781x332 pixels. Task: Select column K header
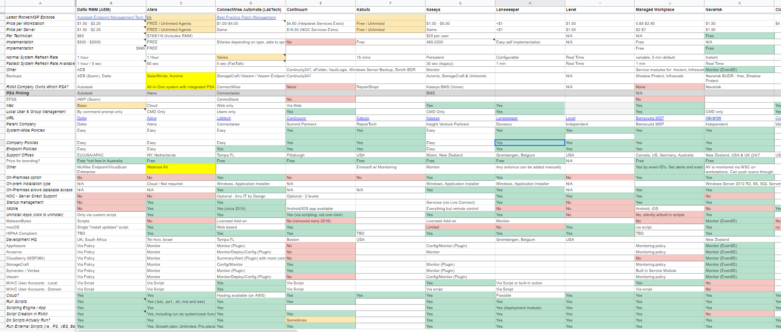(739, 3)
